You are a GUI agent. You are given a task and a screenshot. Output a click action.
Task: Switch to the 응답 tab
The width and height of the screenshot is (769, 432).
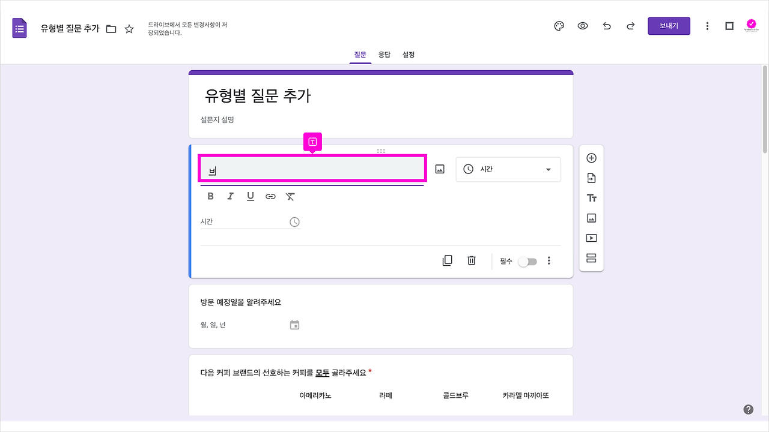coord(384,55)
